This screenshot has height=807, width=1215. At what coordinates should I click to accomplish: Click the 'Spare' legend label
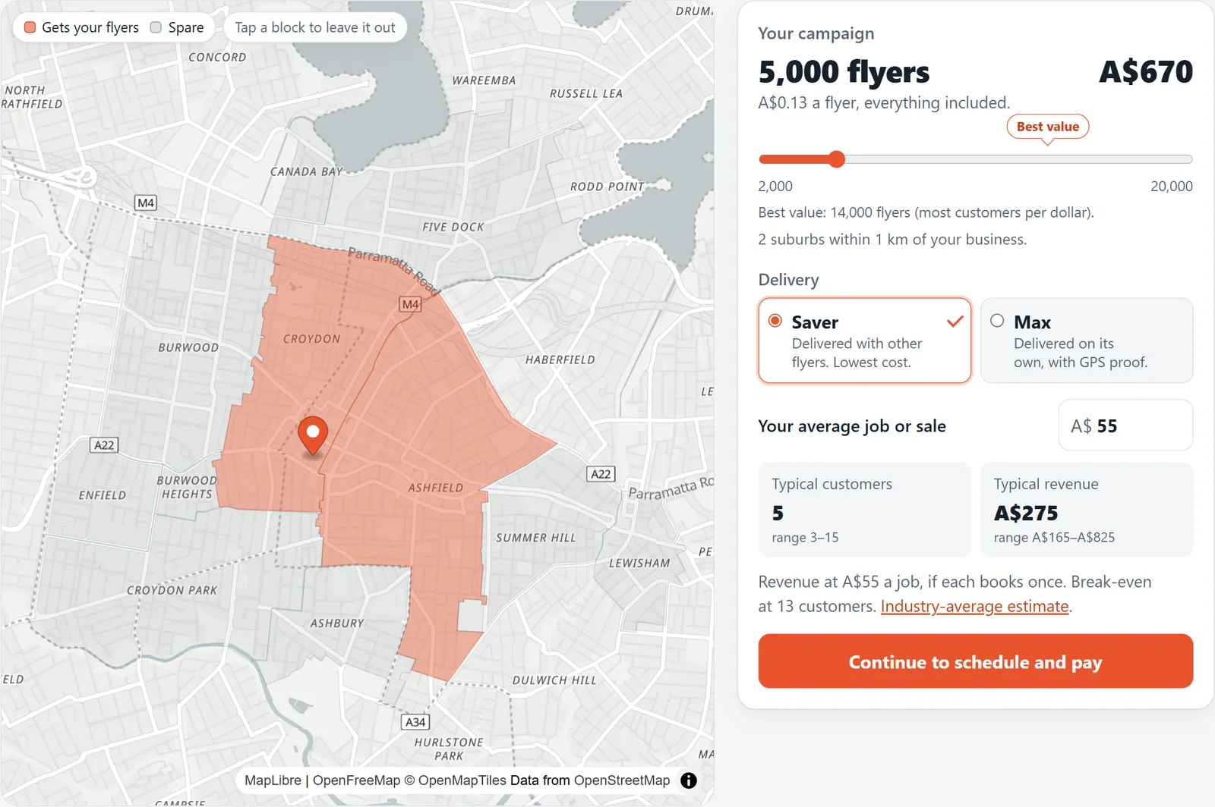tap(186, 27)
